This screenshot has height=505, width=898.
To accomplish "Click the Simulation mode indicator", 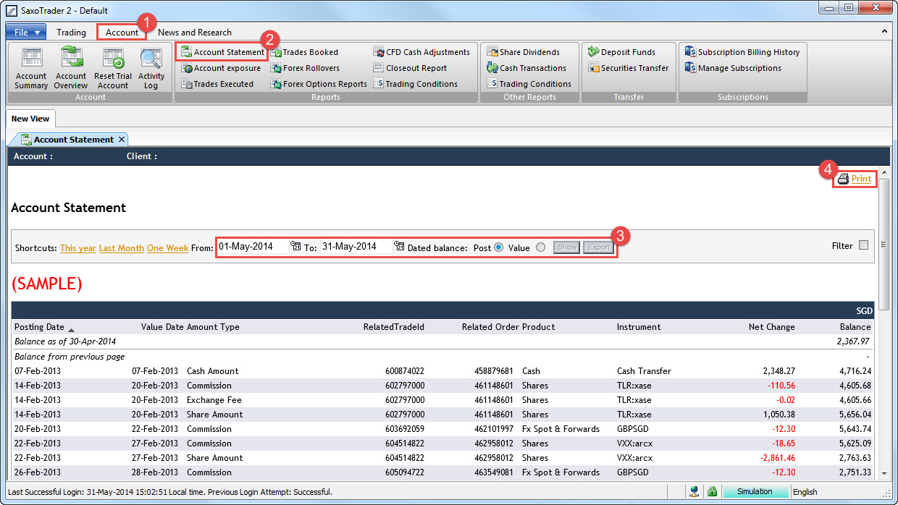I will tap(755, 492).
